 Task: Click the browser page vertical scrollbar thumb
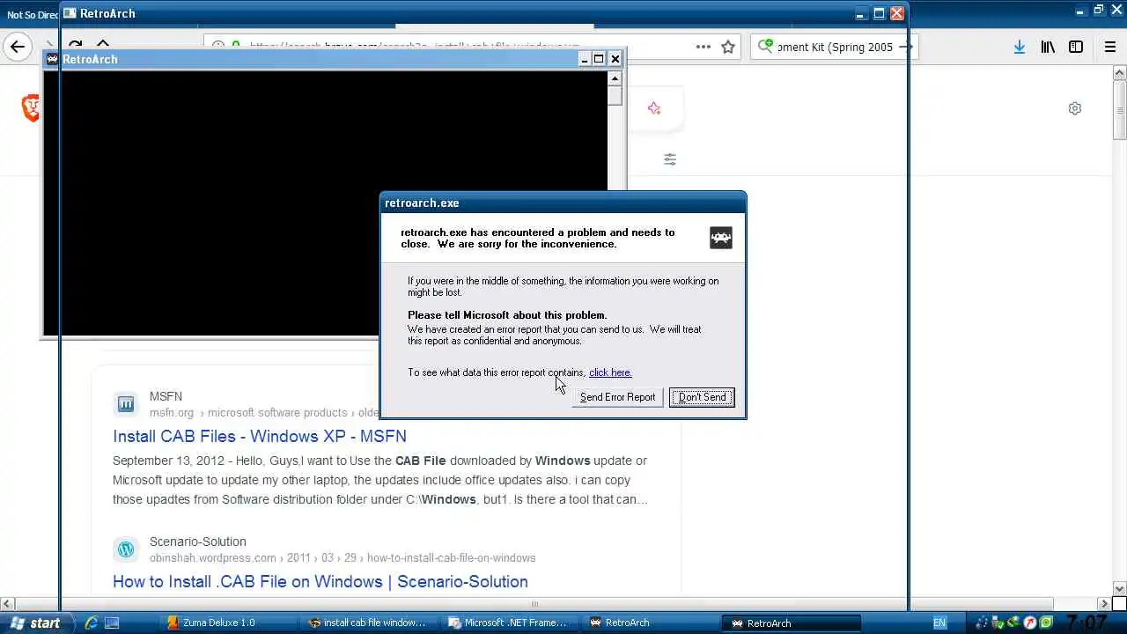coord(1119,110)
